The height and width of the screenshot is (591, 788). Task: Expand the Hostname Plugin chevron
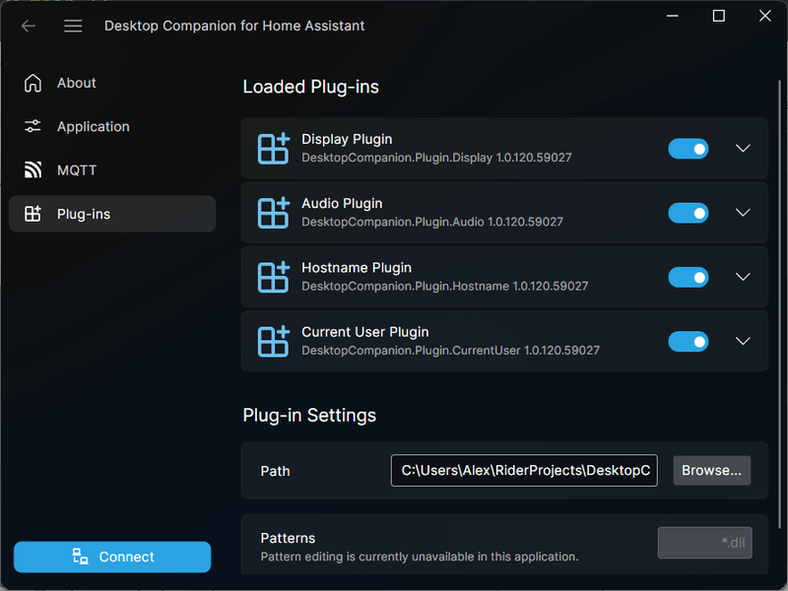[743, 277]
